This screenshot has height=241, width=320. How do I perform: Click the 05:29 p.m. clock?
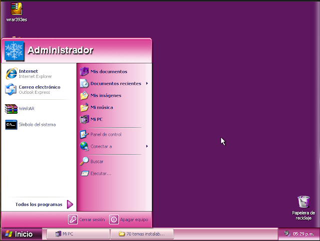click(x=303, y=234)
